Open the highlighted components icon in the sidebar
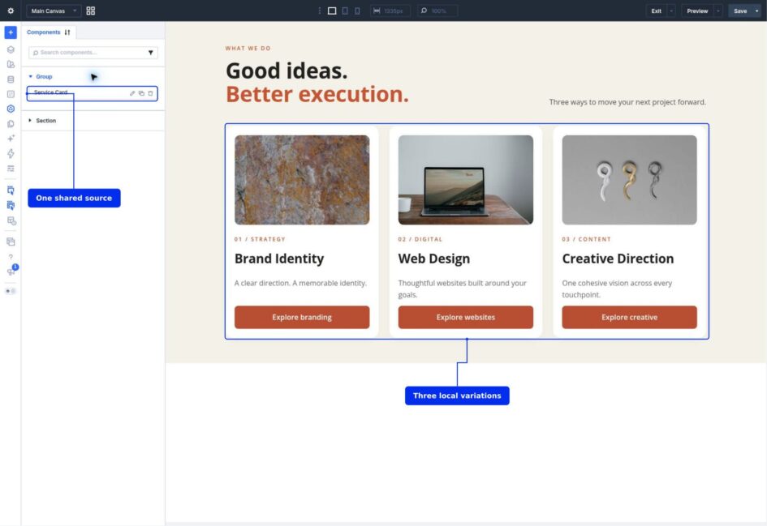 (11, 109)
